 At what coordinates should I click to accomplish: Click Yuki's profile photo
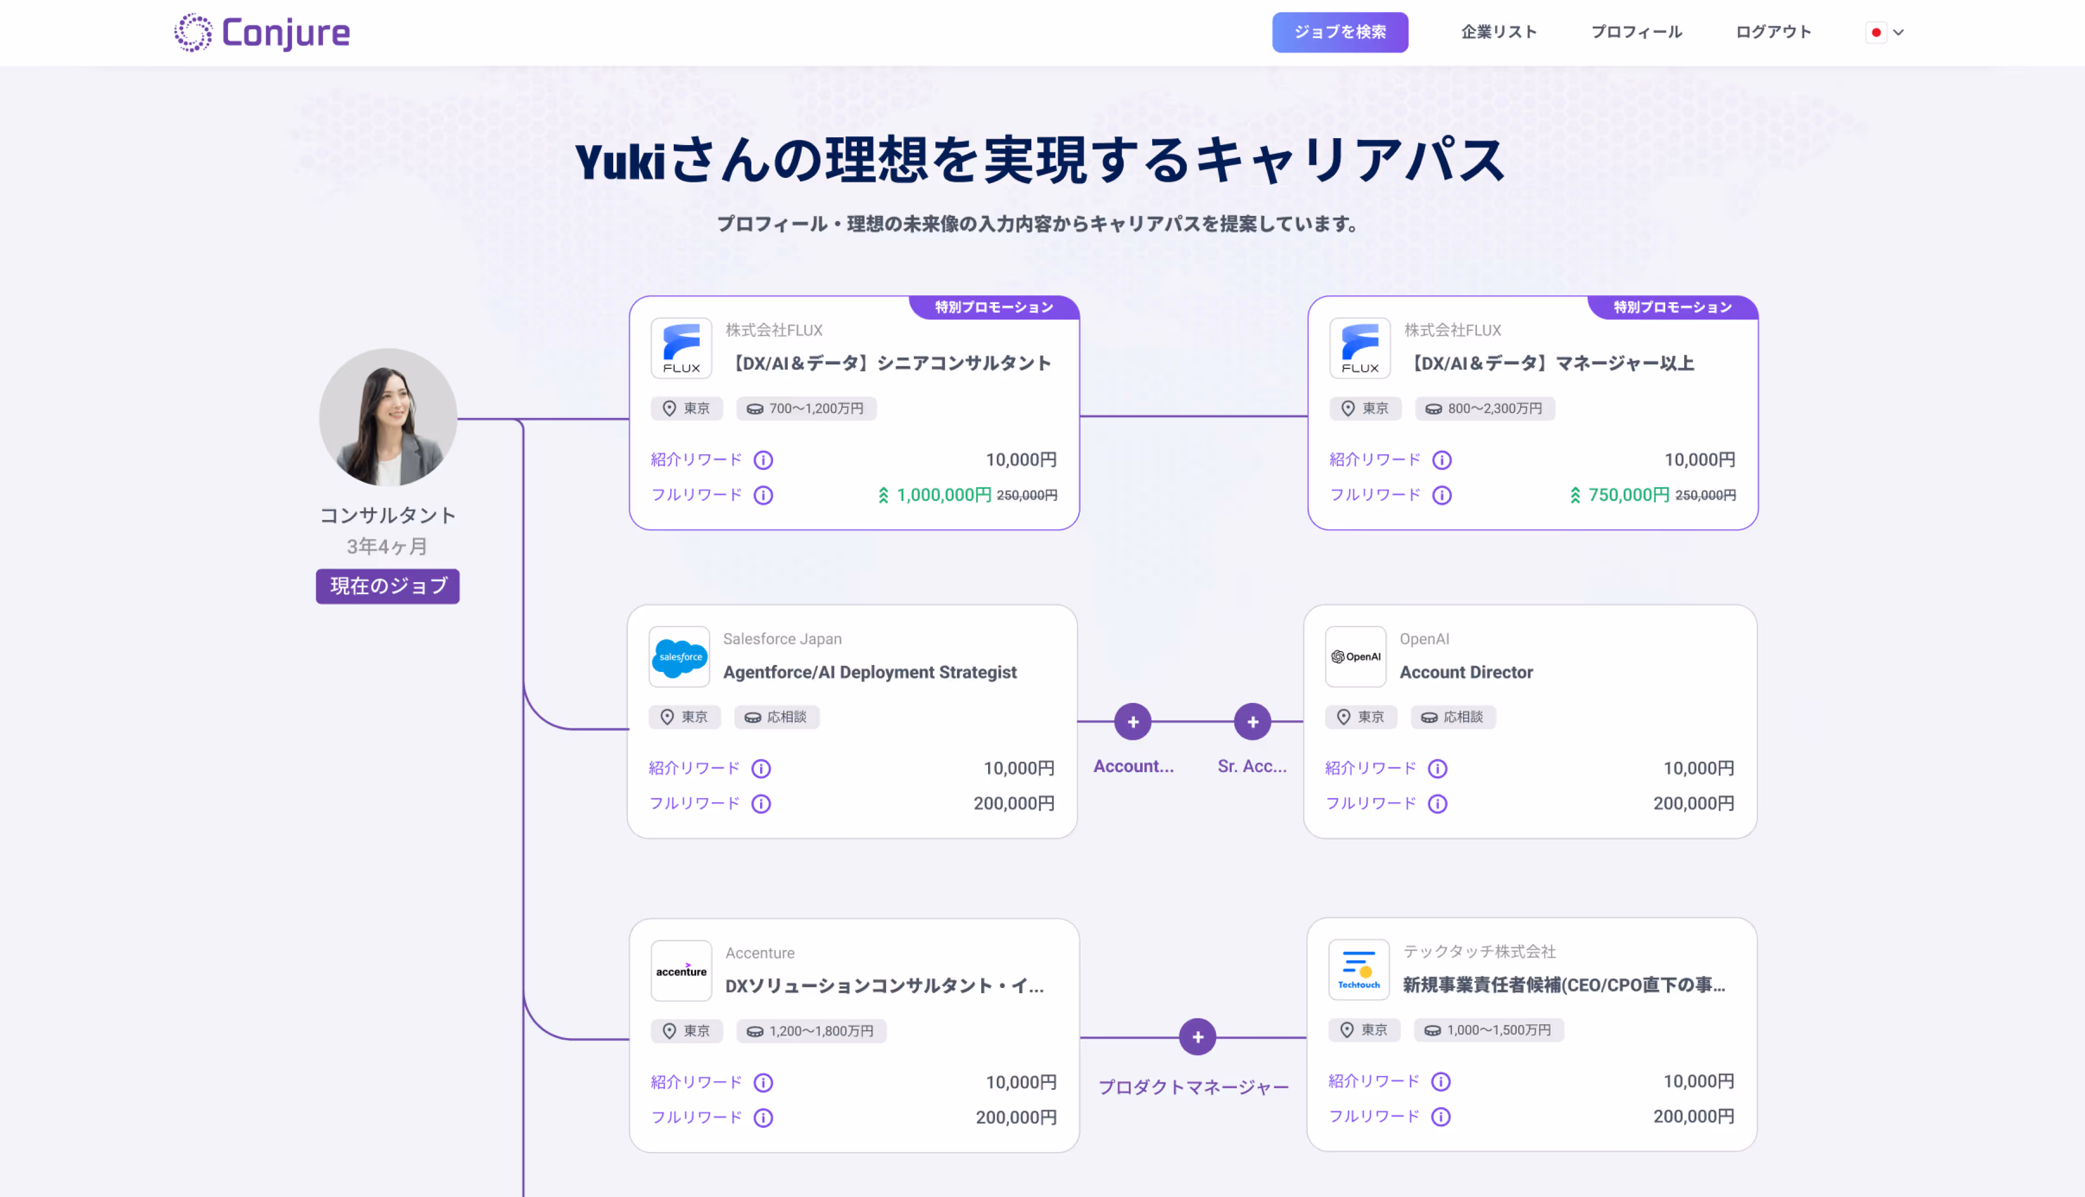pyautogui.click(x=388, y=417)
